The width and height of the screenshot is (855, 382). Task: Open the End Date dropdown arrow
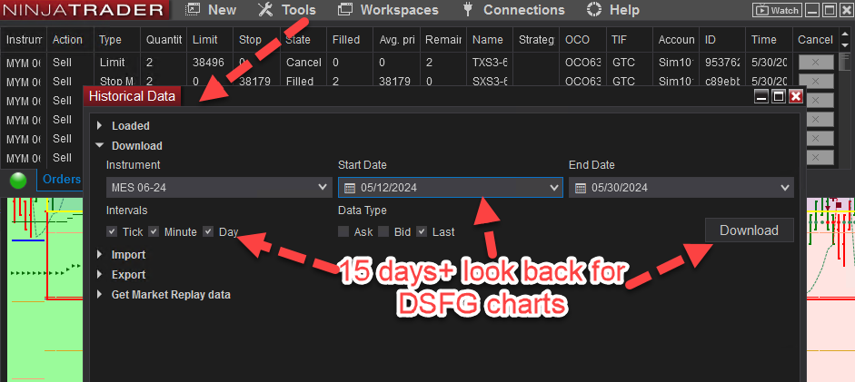click(x=785, y=188)
